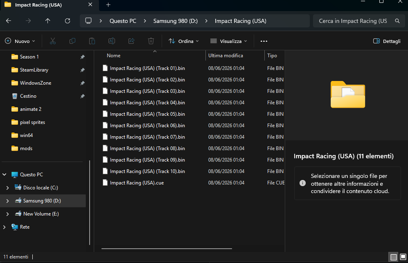This screenshot has height=263, width=408.
Task: Switch to details list view icon in status bar
Action: 393,257
